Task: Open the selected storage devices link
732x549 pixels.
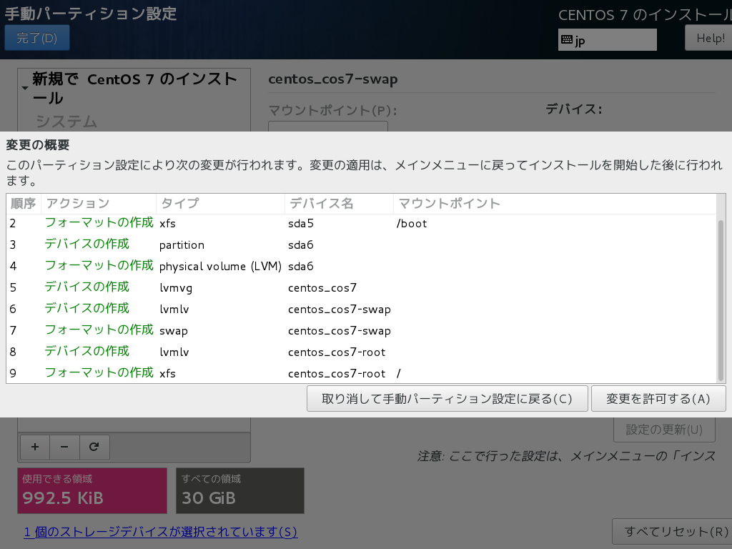Action: 161,532
